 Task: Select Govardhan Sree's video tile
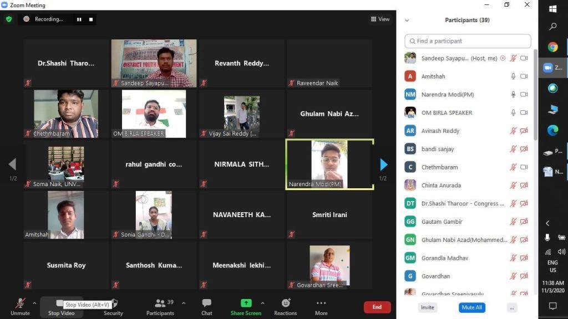pyautogui.click(x=329, y=265)
